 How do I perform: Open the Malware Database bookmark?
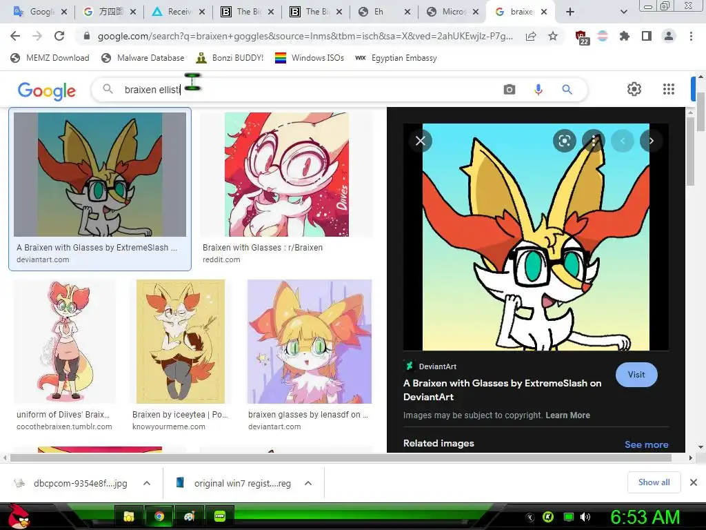143,58
